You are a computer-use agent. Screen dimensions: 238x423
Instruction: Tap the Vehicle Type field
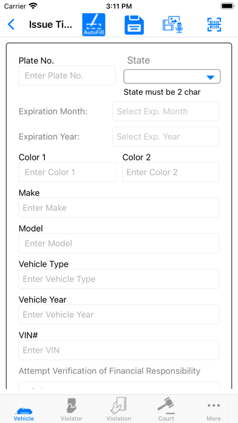coord(119,279)
